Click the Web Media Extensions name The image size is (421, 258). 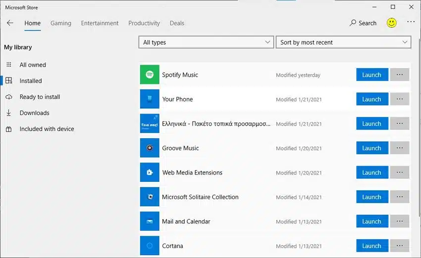coord(192,172)
